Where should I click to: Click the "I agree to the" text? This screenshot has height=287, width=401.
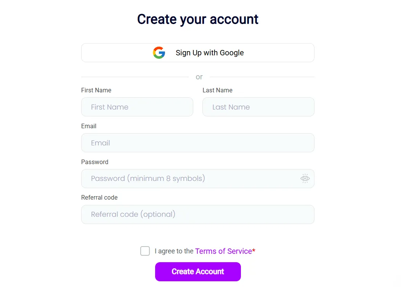point(174,252)
